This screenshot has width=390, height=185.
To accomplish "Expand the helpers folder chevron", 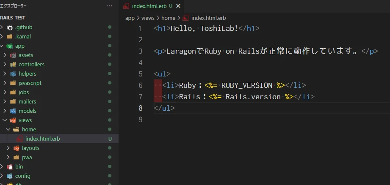I will [x=5, y=74].
